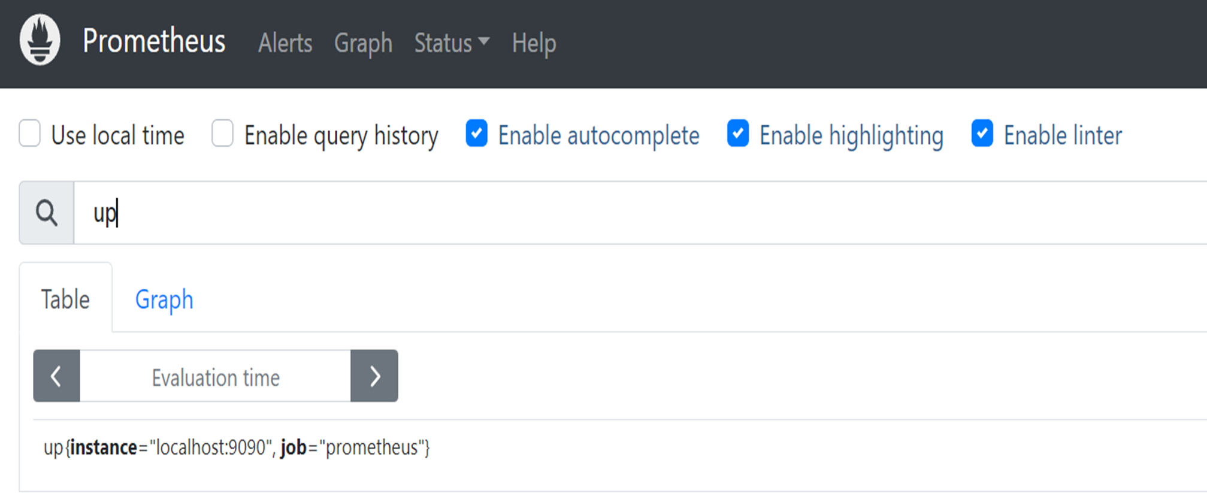Select the Table tab

click(x=65, y=298)
